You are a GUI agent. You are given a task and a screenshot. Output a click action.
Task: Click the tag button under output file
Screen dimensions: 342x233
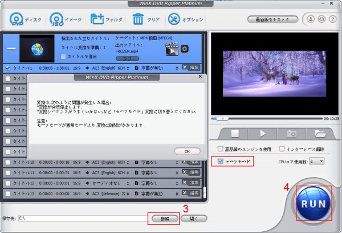[x=127, y=59]
